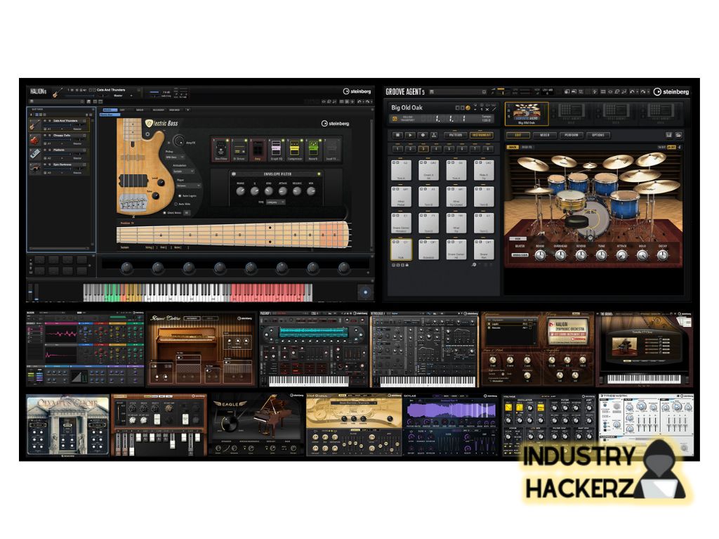The height and width of the screenshot is (539, 719).
Task: Switch to the Edit tab in Groove Agent
Action: 518,135
